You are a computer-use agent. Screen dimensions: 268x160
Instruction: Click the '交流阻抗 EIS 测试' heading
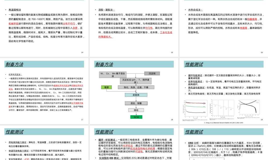coord(110,158)
